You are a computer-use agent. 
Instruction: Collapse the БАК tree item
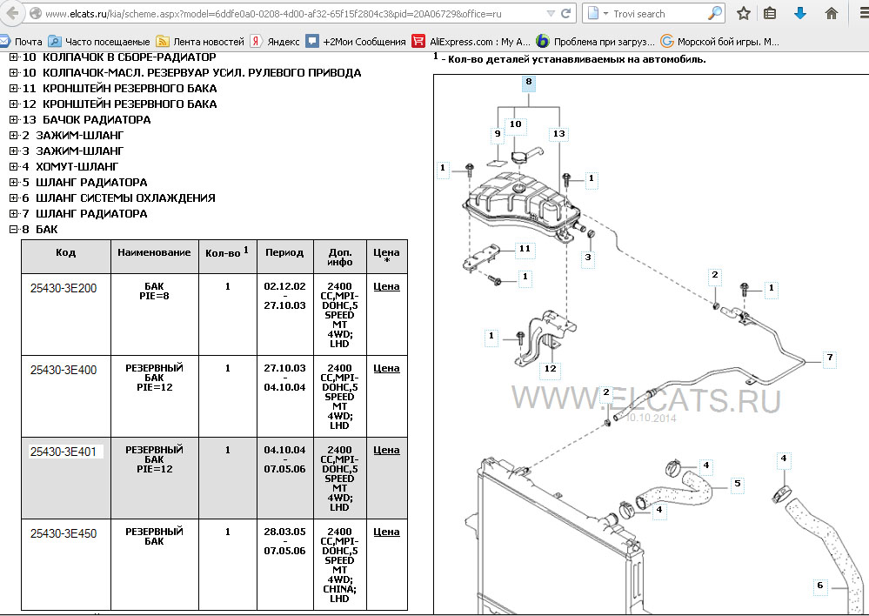tap(13, 230)
